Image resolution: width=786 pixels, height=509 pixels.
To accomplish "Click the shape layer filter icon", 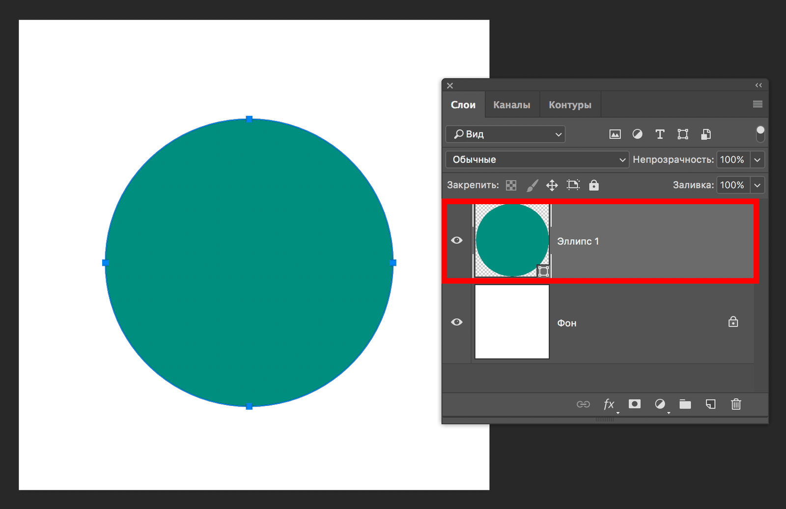I will pyautogui.click(x=683, y=134).
